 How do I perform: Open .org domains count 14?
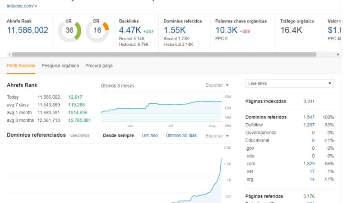click(x=312, y=179)
